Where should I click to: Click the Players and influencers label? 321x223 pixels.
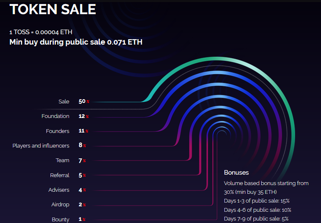tap(41, 145)
